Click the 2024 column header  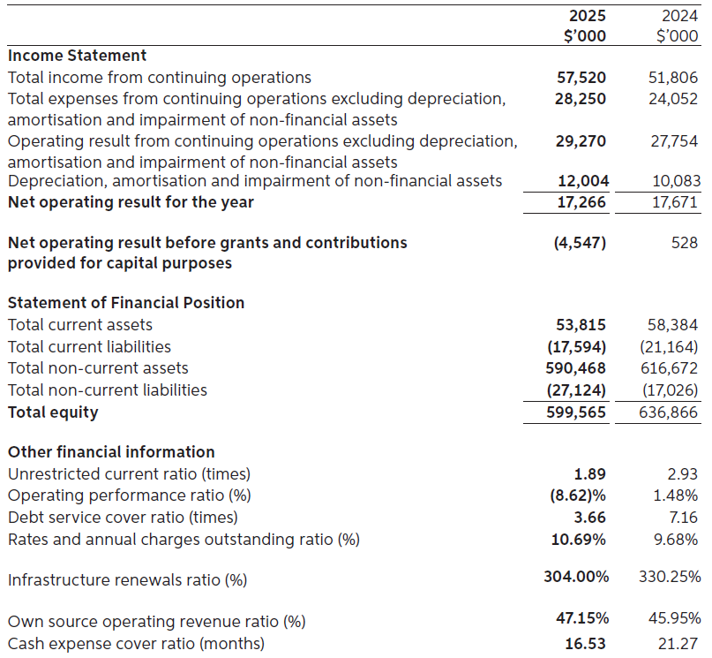(678, 18)
